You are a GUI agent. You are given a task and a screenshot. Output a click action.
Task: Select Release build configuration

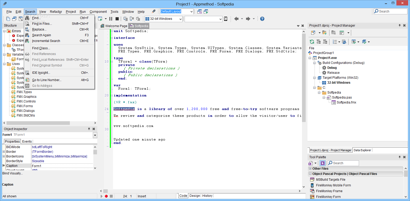(x=333, y=73)
